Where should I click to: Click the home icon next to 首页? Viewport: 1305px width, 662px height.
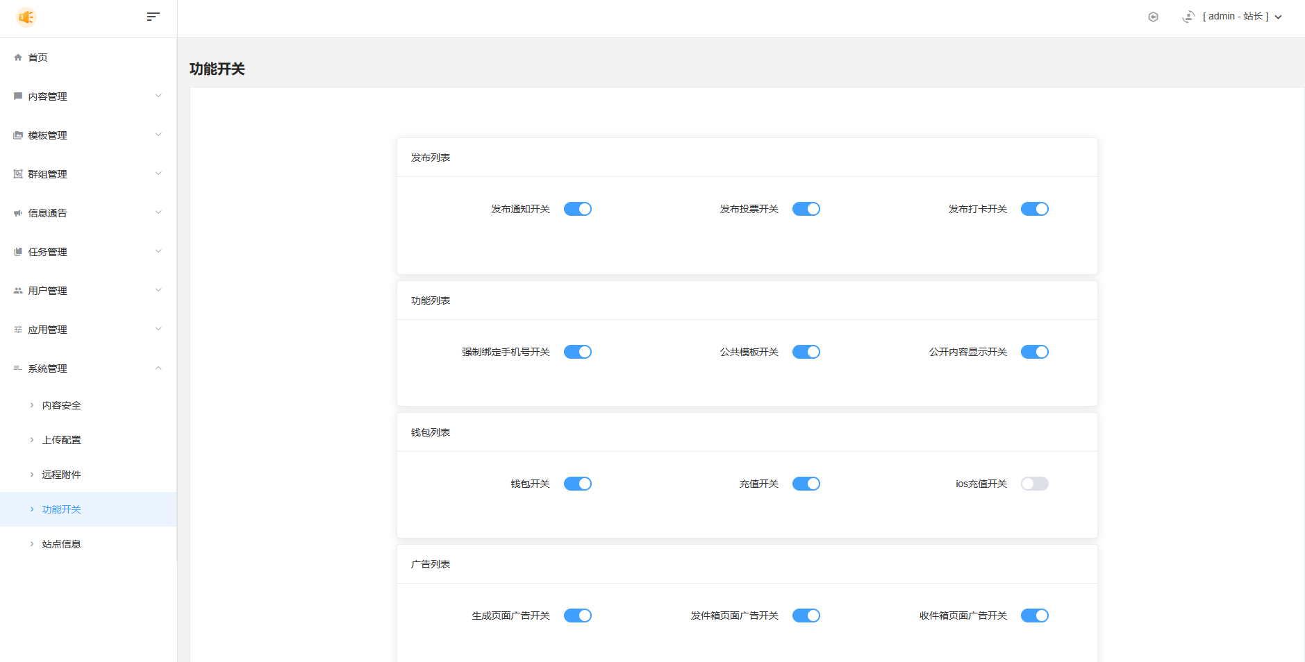click(18, 58)
